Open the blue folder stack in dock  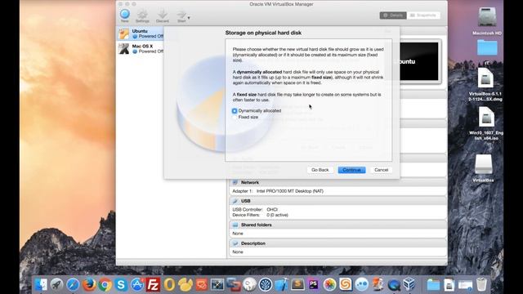click(433, 284)
